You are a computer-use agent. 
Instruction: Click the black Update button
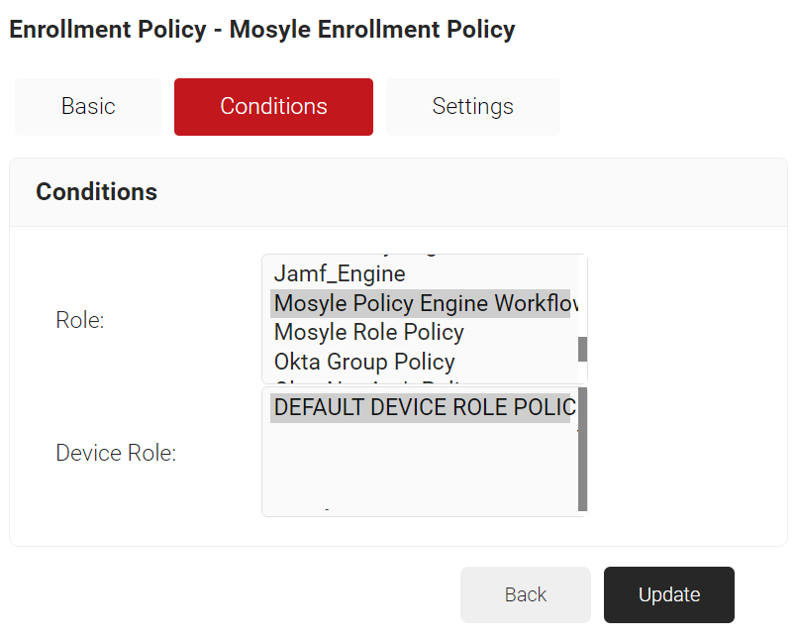tap(669, 594)
